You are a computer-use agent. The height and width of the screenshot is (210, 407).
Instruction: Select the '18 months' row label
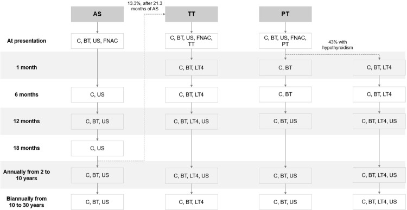[x=27, y=148]
